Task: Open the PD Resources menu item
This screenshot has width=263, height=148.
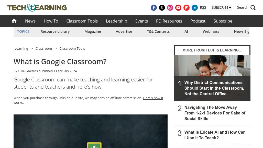Action: click(x=169, y=21)
